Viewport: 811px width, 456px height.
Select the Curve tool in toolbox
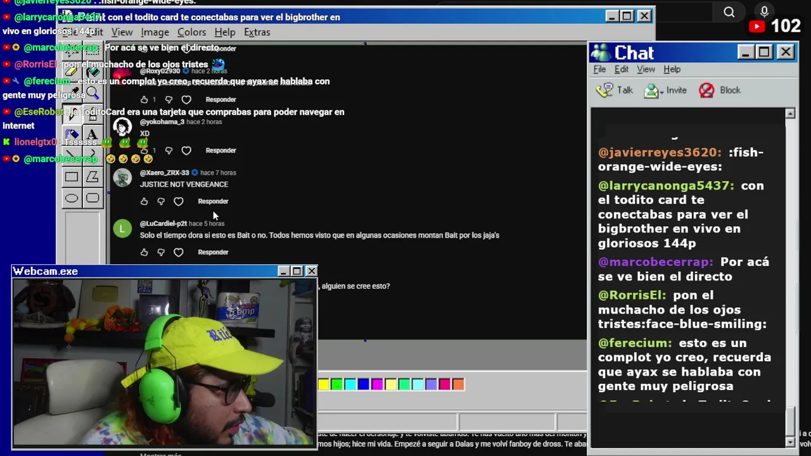93,155
